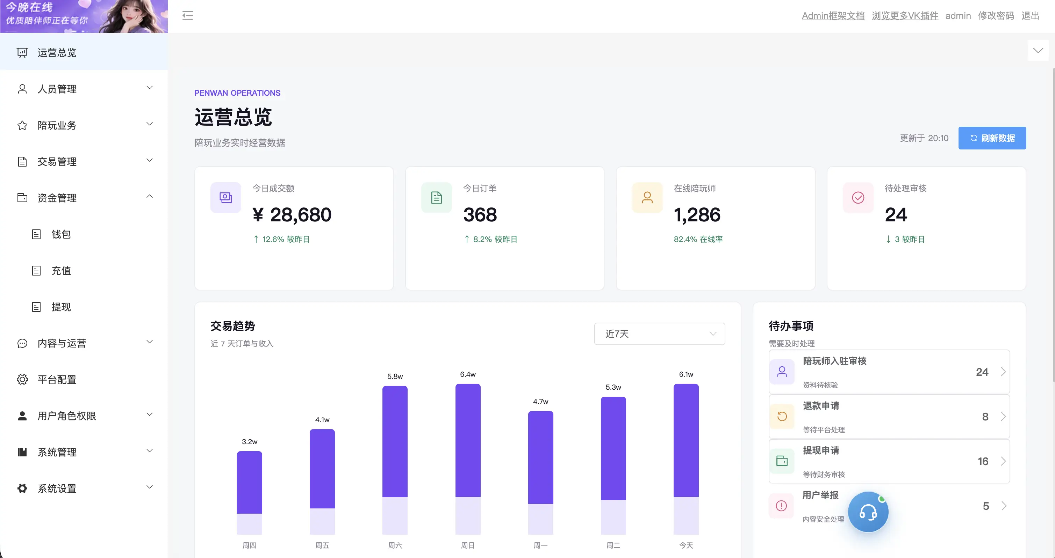Viewport: 1055px width, 558px height.
Task: Select 提现 in the sidebar
Action: click(84, 307)
